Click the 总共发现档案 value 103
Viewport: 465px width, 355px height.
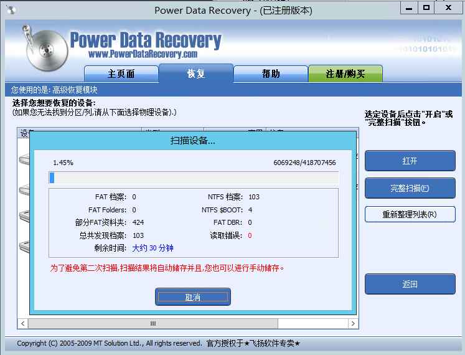(138, 235)
